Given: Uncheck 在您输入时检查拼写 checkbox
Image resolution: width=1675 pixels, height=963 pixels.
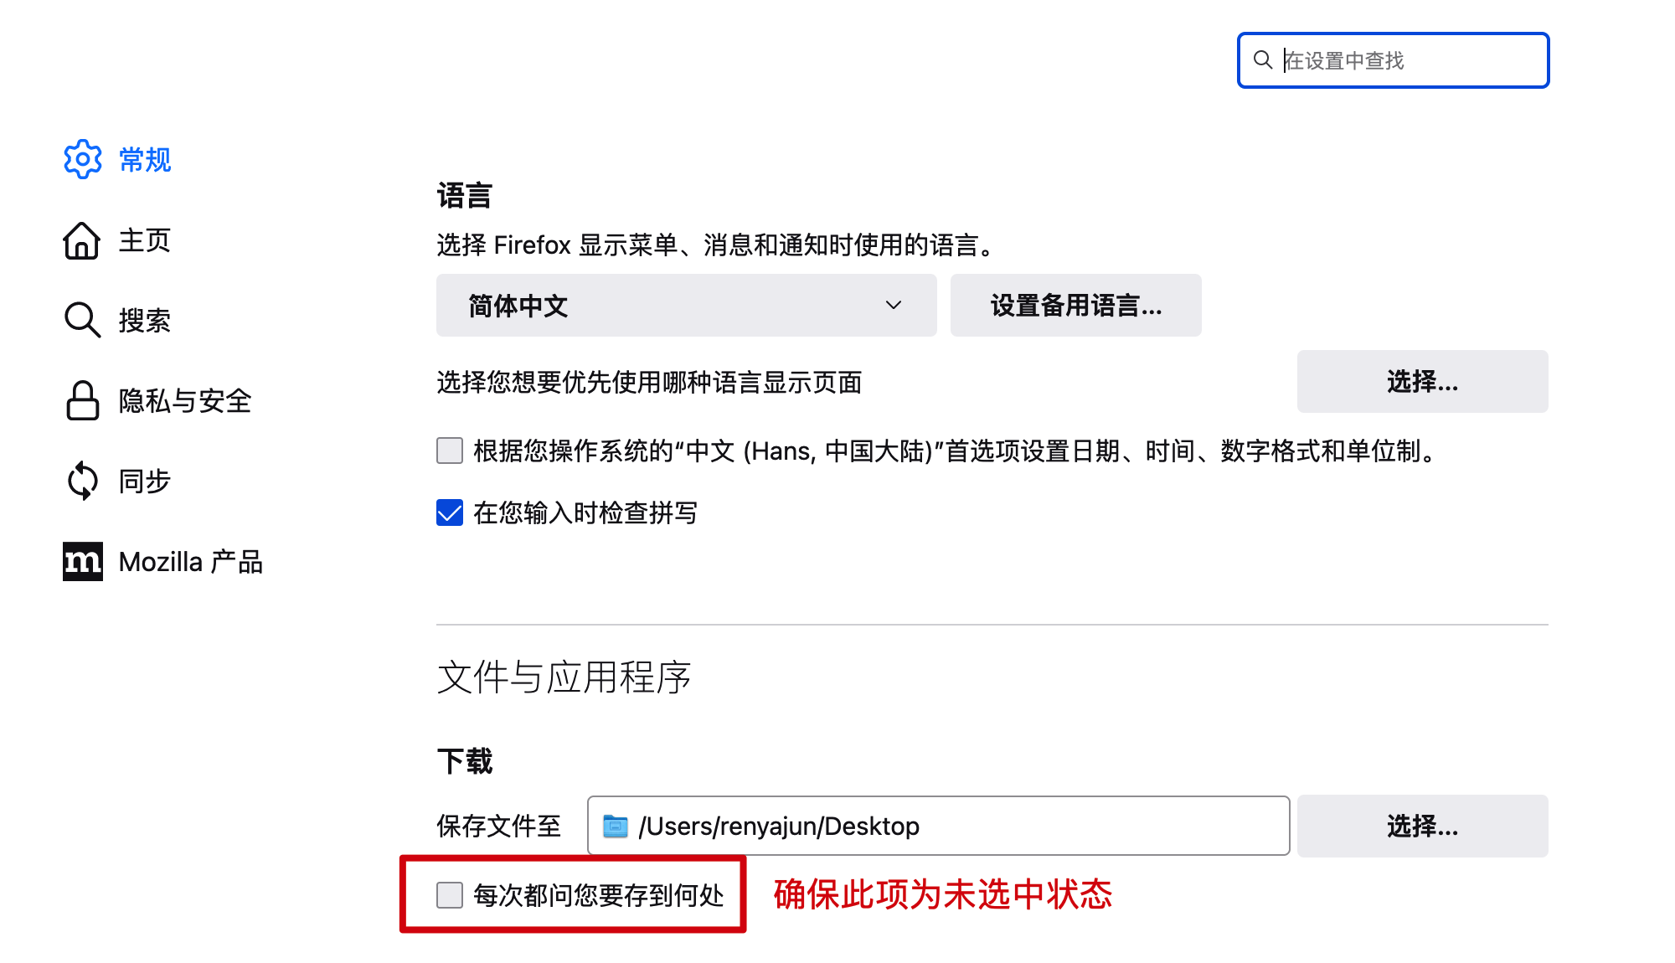Looking at the screenshot, I should point(450,512).
